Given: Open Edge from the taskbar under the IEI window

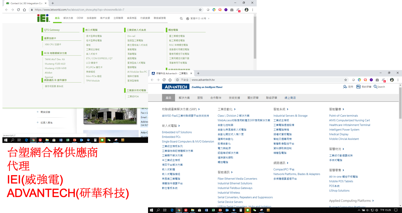Looking at the screenshot, I should 26,140.
